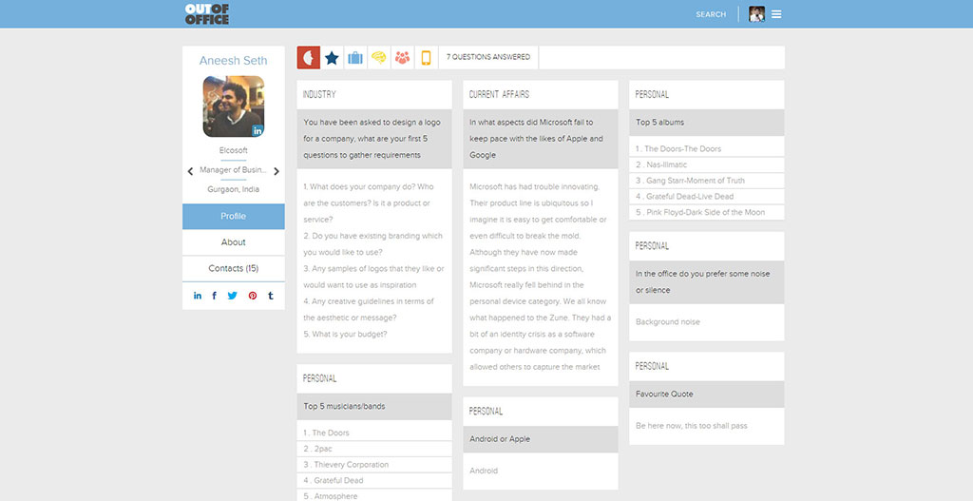Click Aneesh Seth's profile photo

[x=234, y=106]
